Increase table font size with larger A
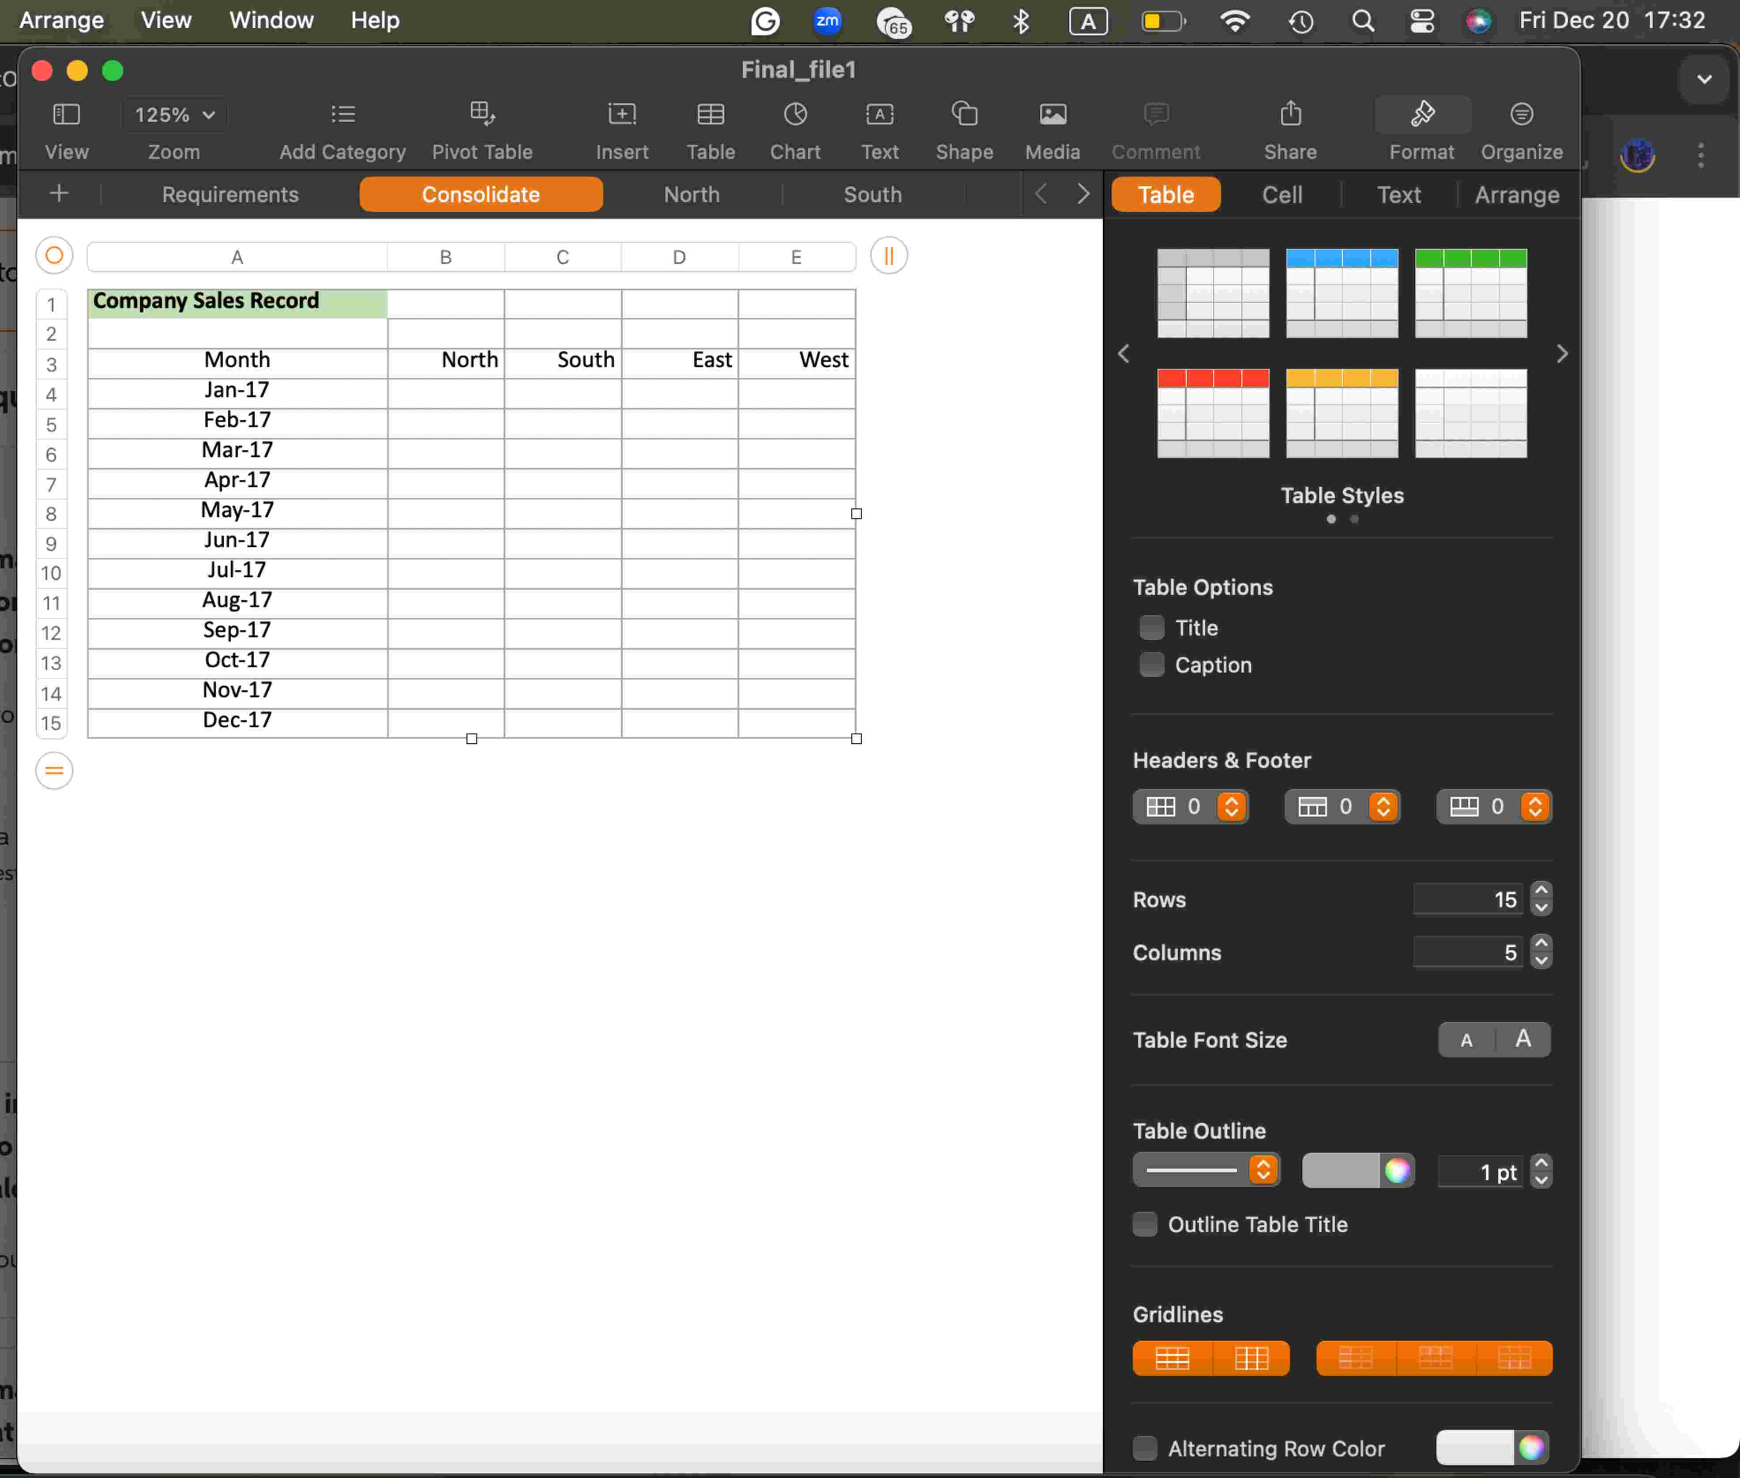This screenshot has height=1478, width=1740. pyautogui.click(x=1522, y=1039)
